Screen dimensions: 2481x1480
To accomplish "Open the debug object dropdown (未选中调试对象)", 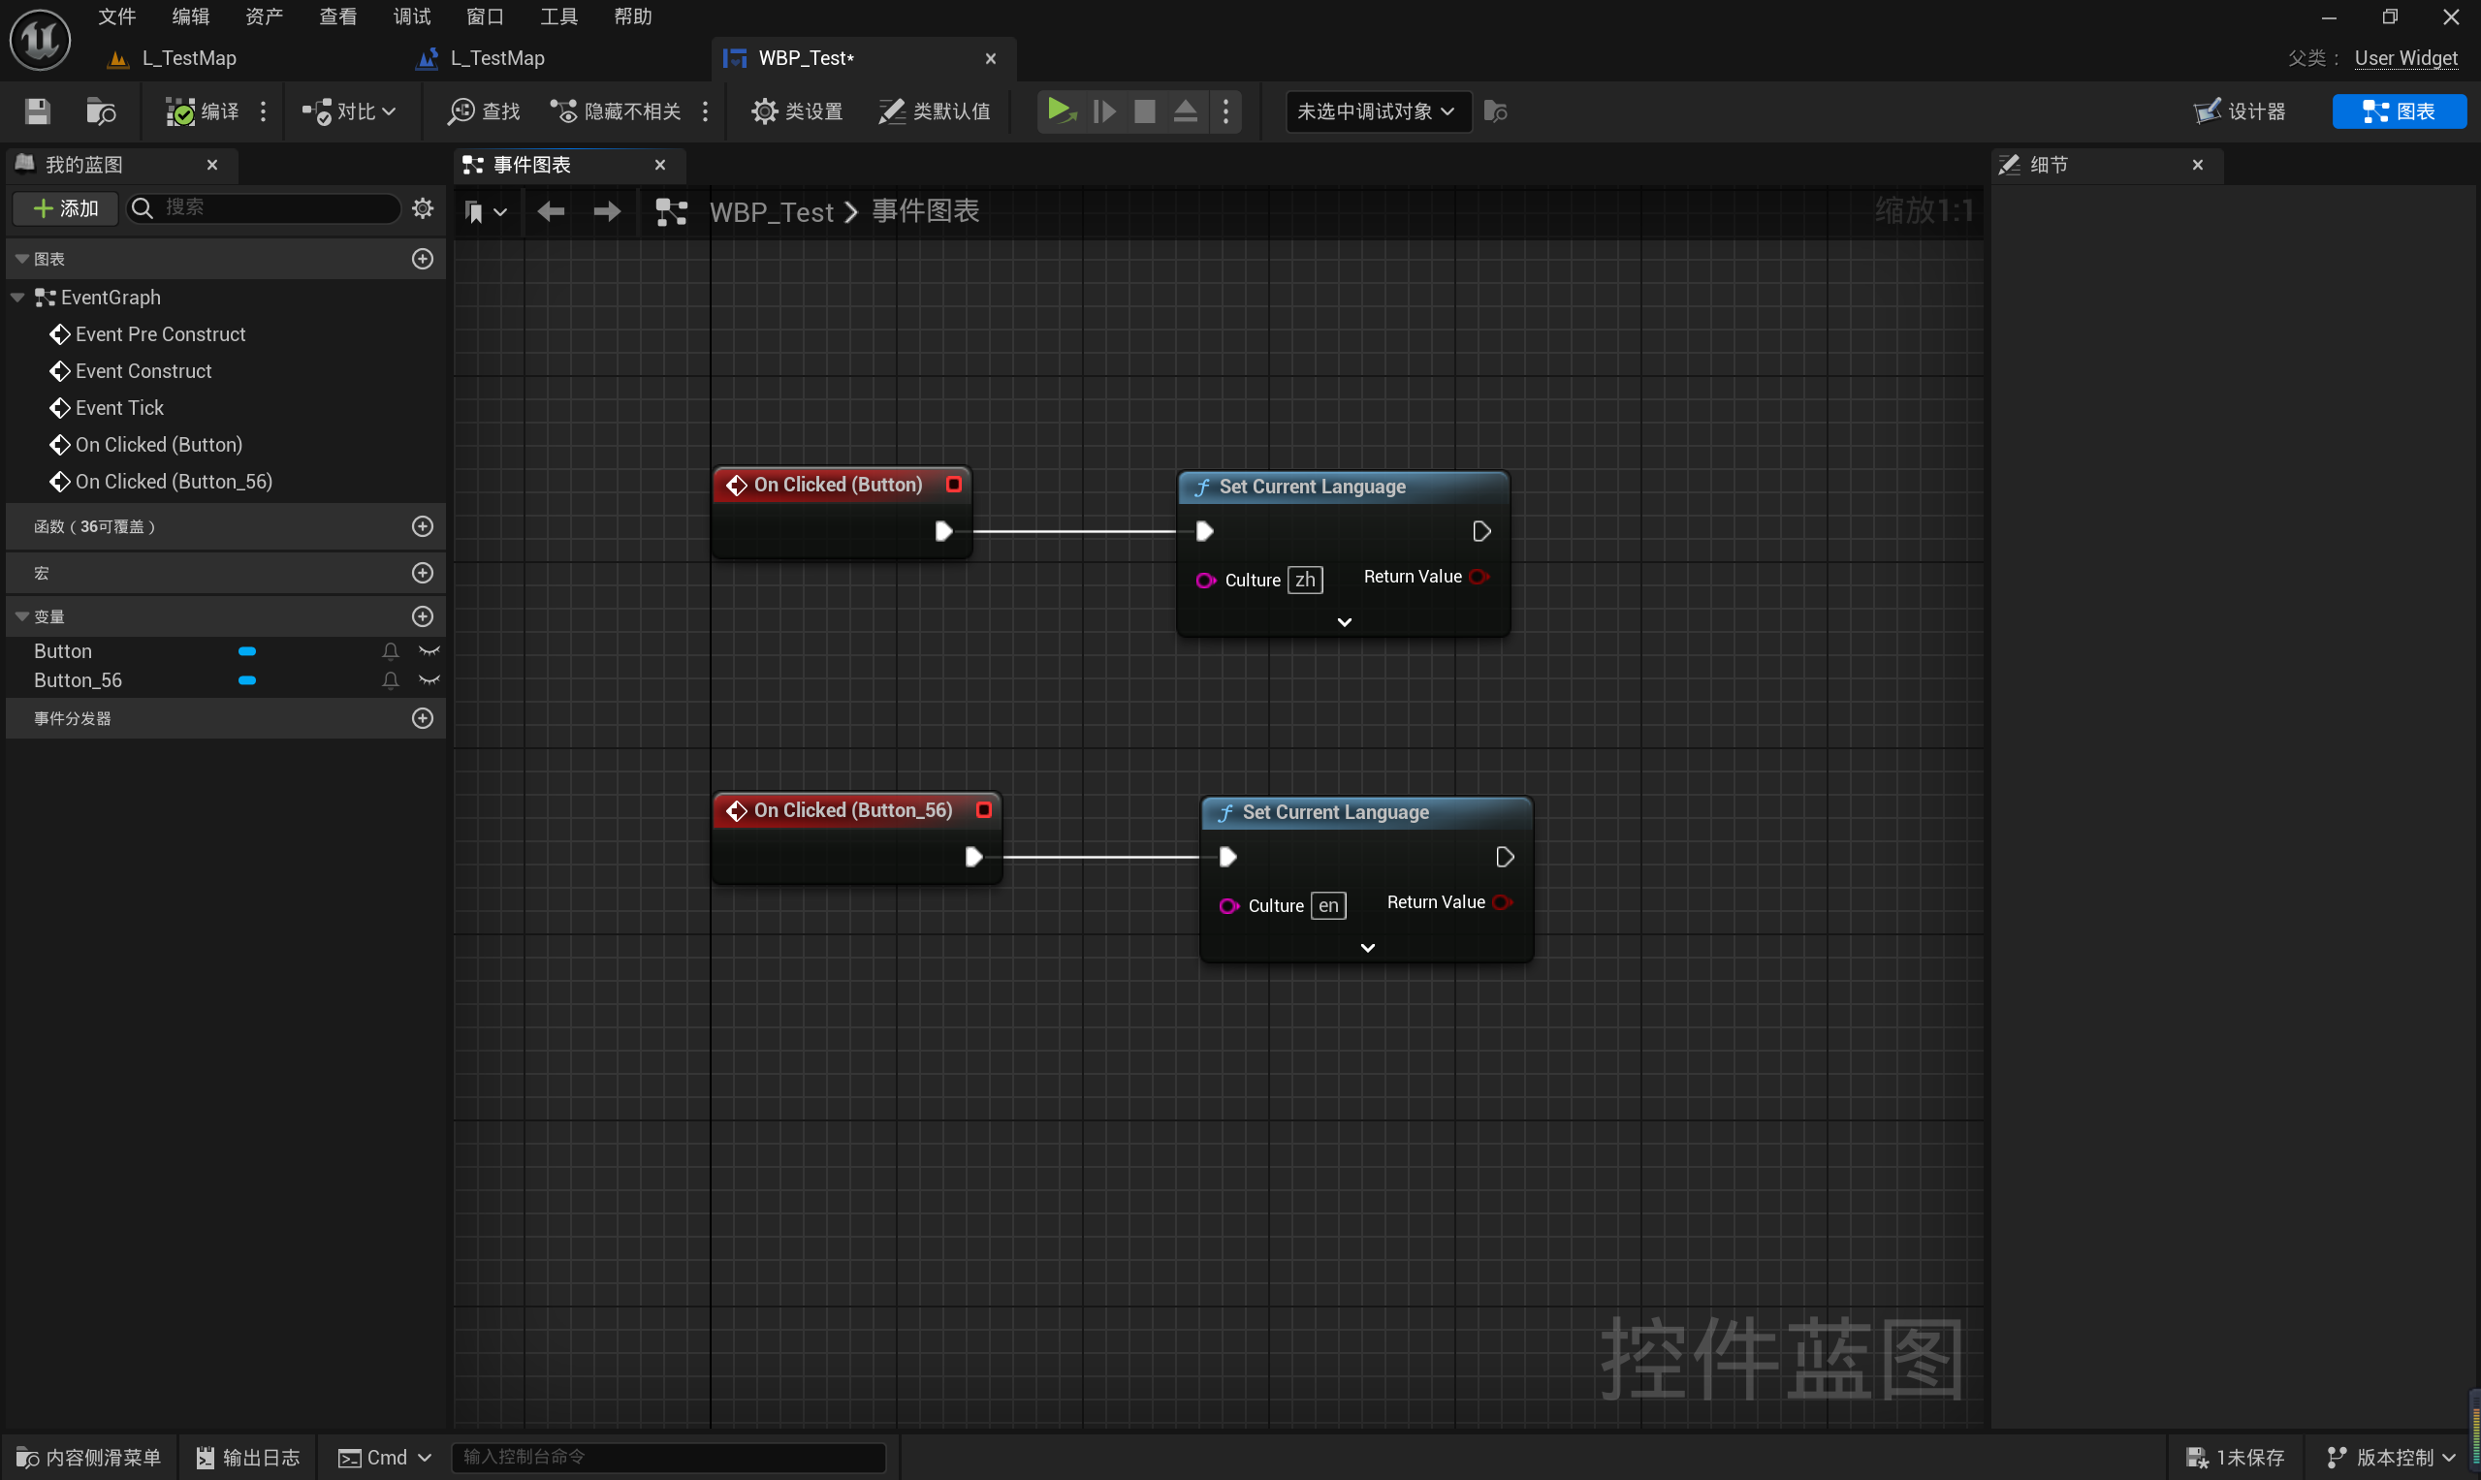I will (x=1376, y=110).
